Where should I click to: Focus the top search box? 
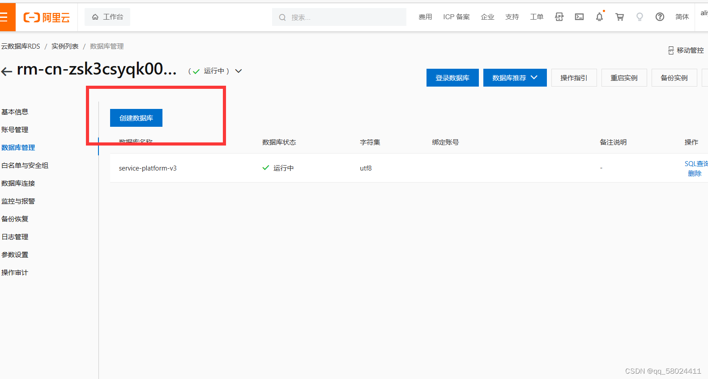(x=339, y=17)
